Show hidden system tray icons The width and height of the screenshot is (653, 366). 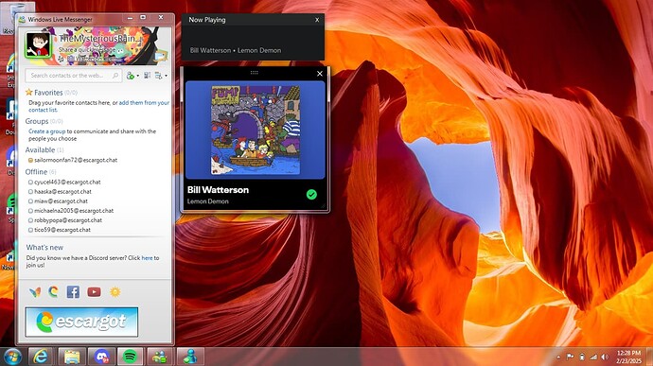558,357
